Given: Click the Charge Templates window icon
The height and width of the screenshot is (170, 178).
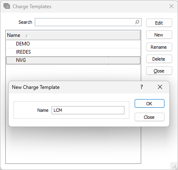Looking at the screenshot, I should point(7,6).
